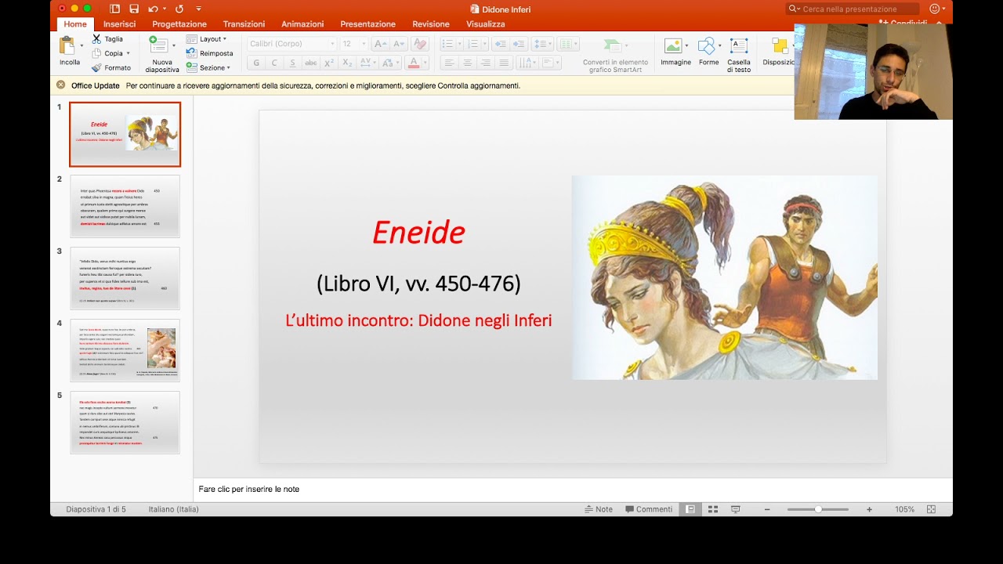
Task: Click the Commenti button
Action: tap(649, 509)
